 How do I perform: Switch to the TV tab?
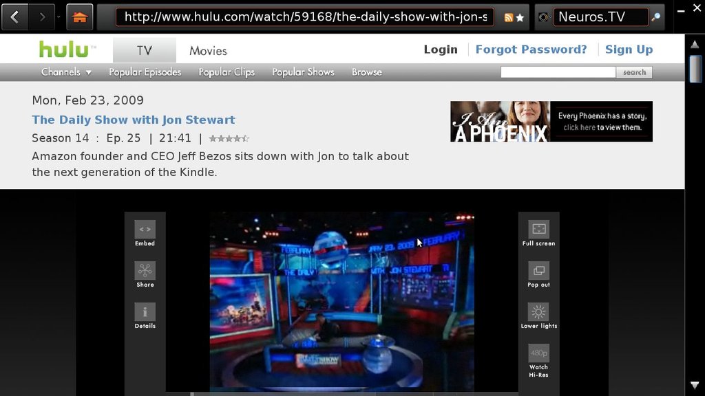pos(145,50)
